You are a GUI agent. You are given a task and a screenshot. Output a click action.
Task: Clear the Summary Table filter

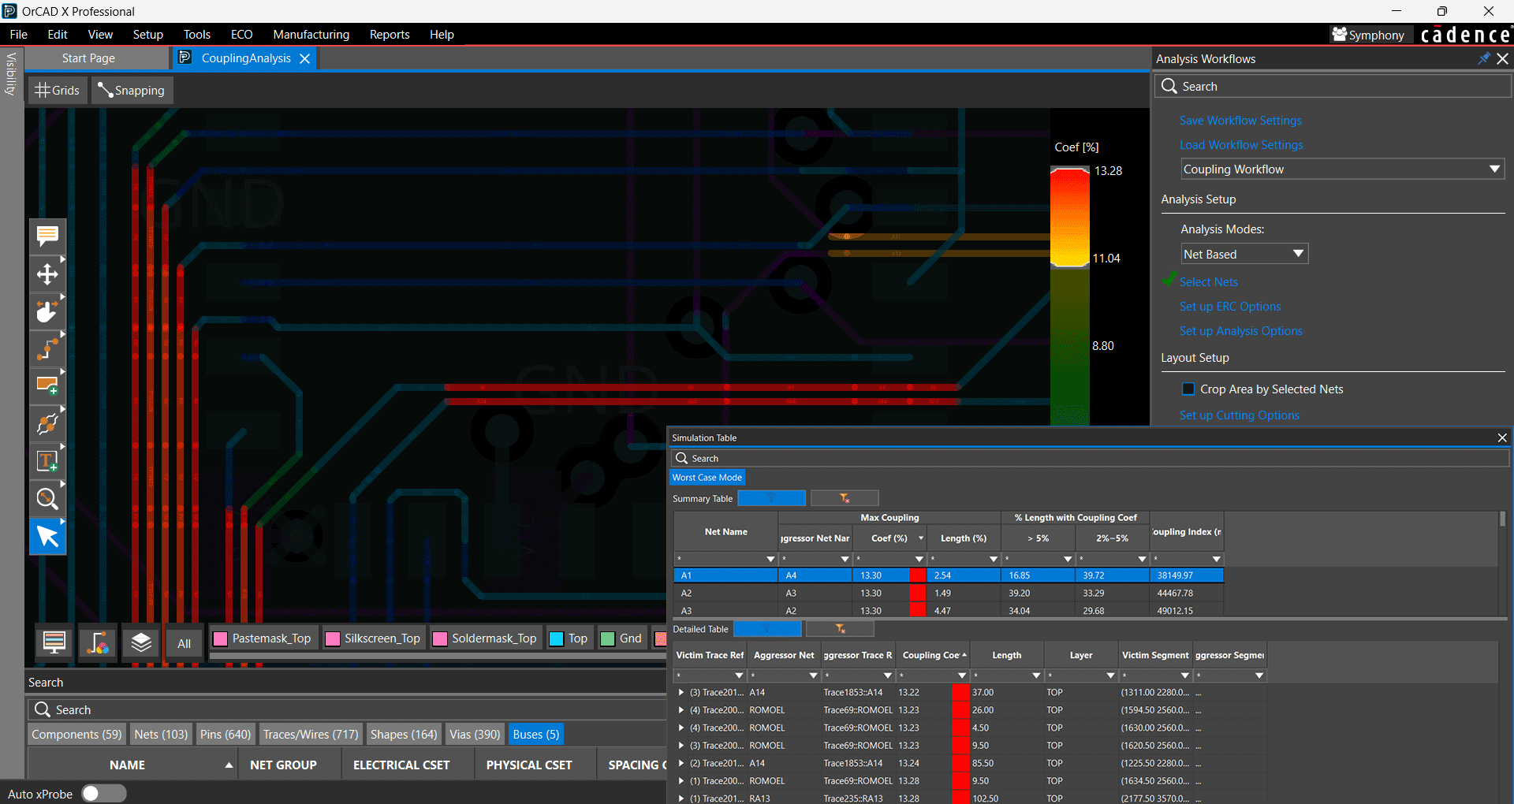[x=844, y=498]
